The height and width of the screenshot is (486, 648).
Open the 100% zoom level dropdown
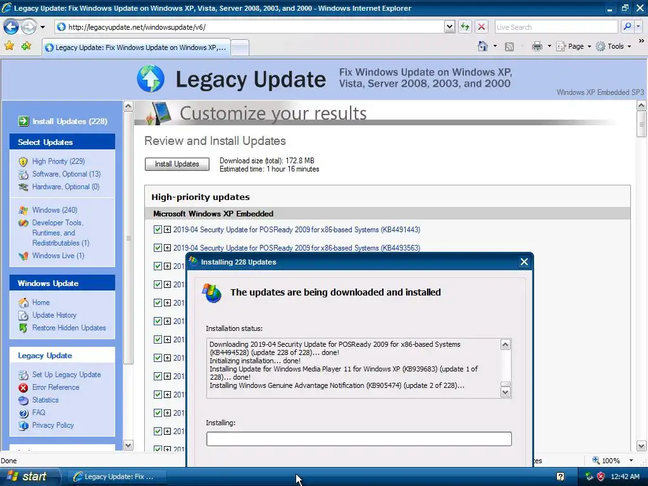pos(631,461)
